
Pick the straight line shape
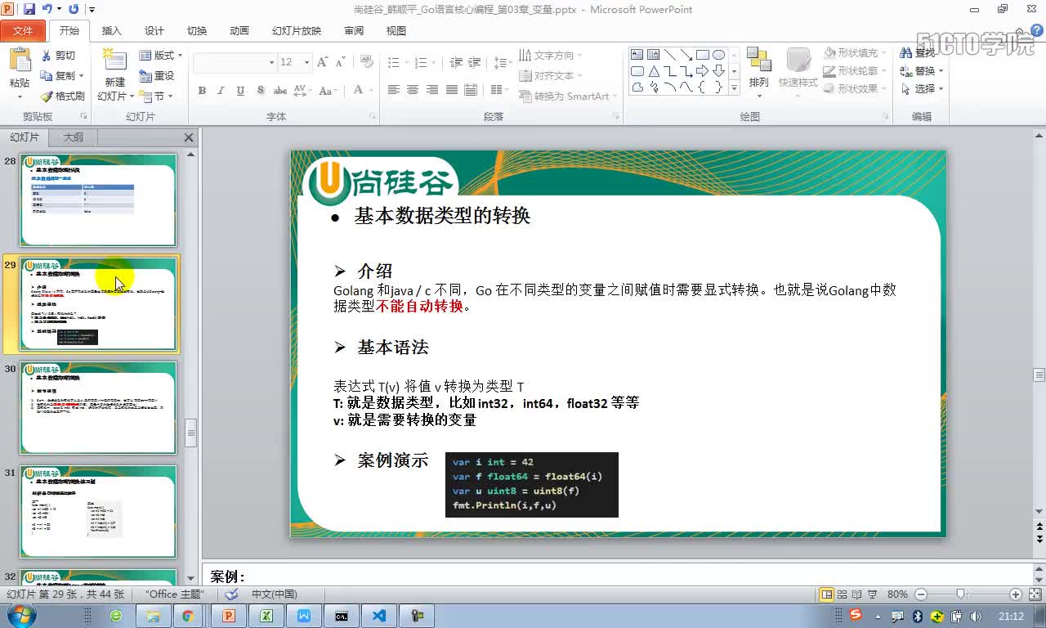pyautogui.click(x=669, y=55)
